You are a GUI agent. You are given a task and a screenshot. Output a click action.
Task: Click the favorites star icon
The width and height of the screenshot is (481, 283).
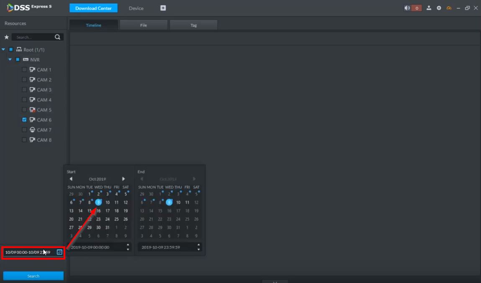click(6, 37)
